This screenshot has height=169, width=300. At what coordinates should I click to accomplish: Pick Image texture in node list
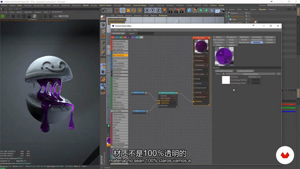point(120,53)
